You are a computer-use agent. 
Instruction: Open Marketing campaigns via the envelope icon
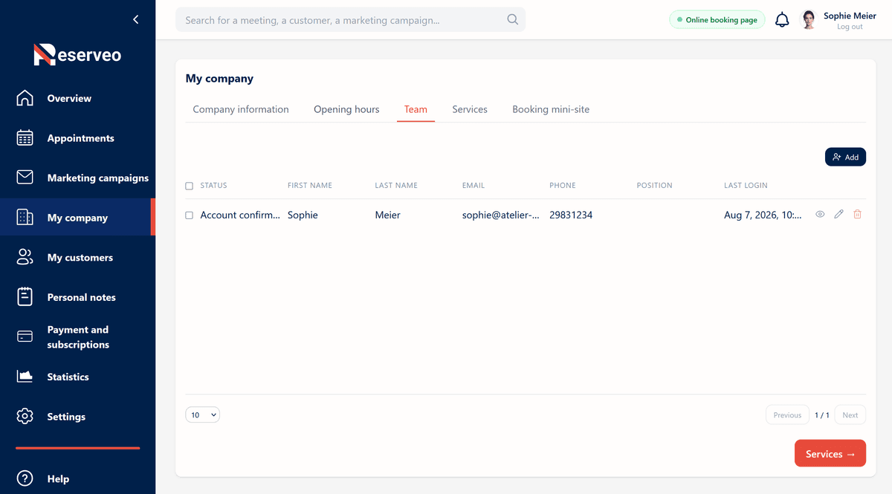(x=25, y=178)
